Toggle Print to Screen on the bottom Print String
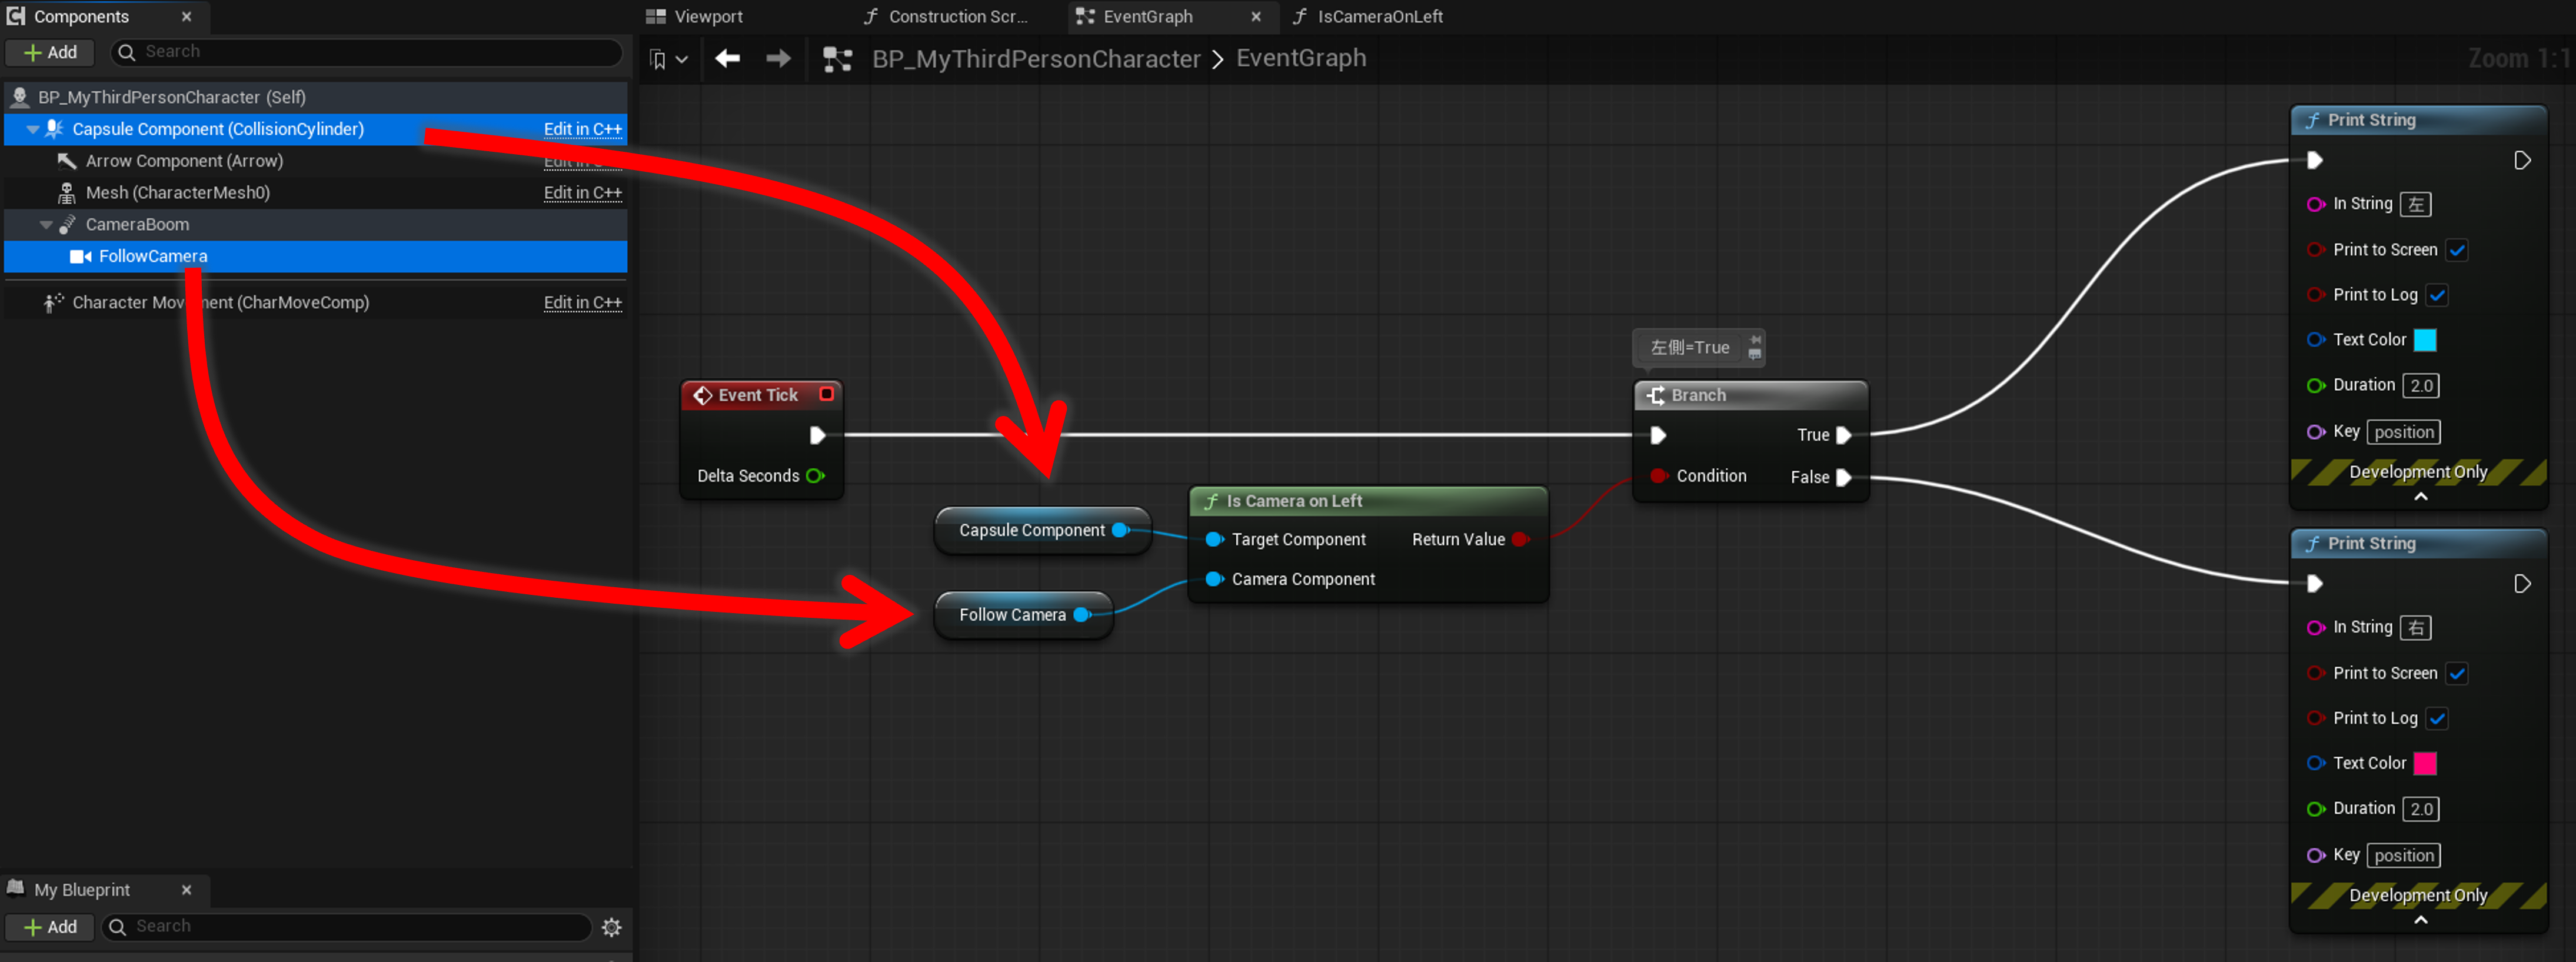This screenshot has width=2576, height=962. click(x=2456, y=674)
